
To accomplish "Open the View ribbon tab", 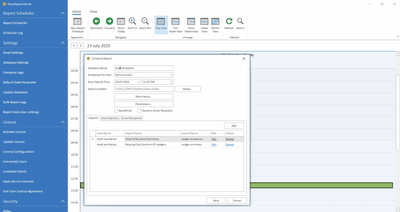I will coord(93,12).
